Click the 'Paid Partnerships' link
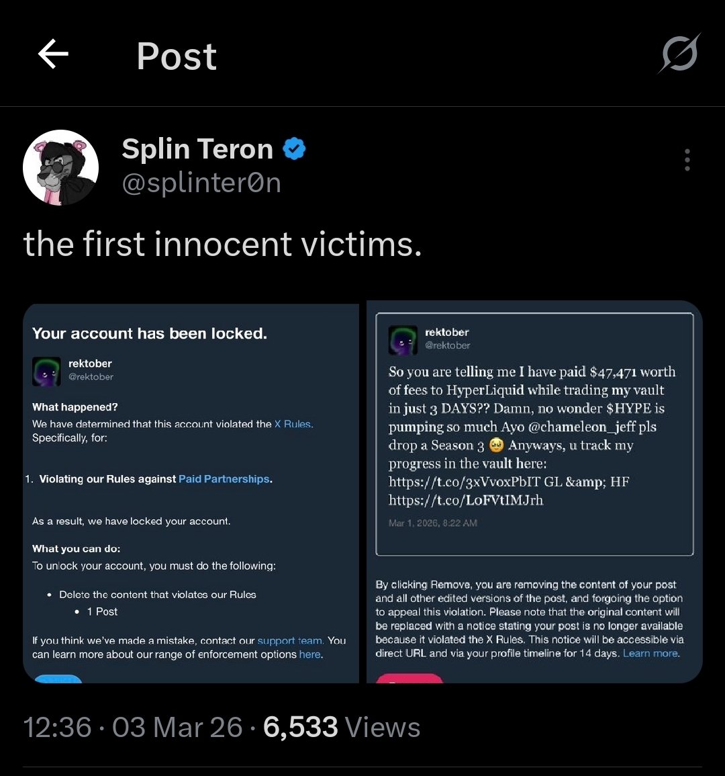The width and height of the screenshot is (725, 776). coord(224,479)
